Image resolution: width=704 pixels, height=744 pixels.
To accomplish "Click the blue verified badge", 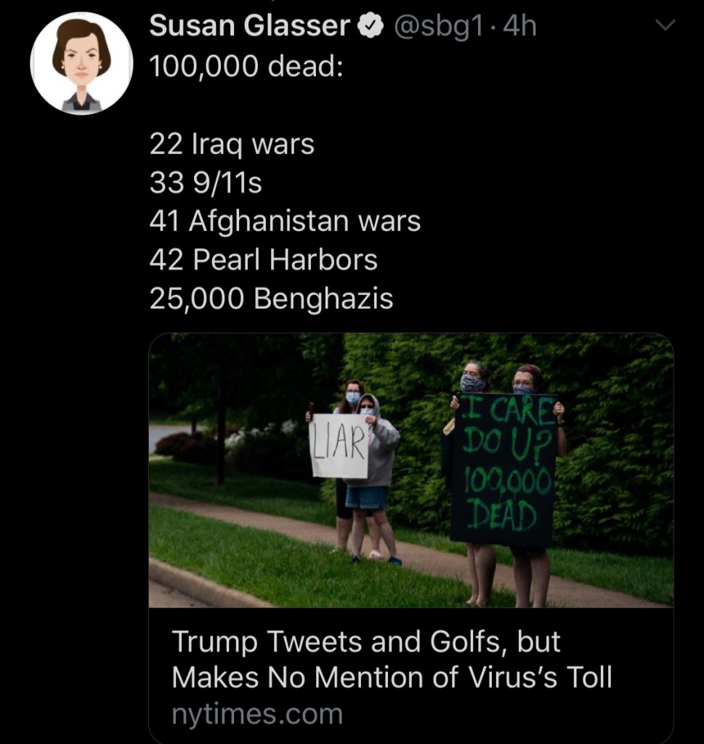I will (x=372, y=27).
